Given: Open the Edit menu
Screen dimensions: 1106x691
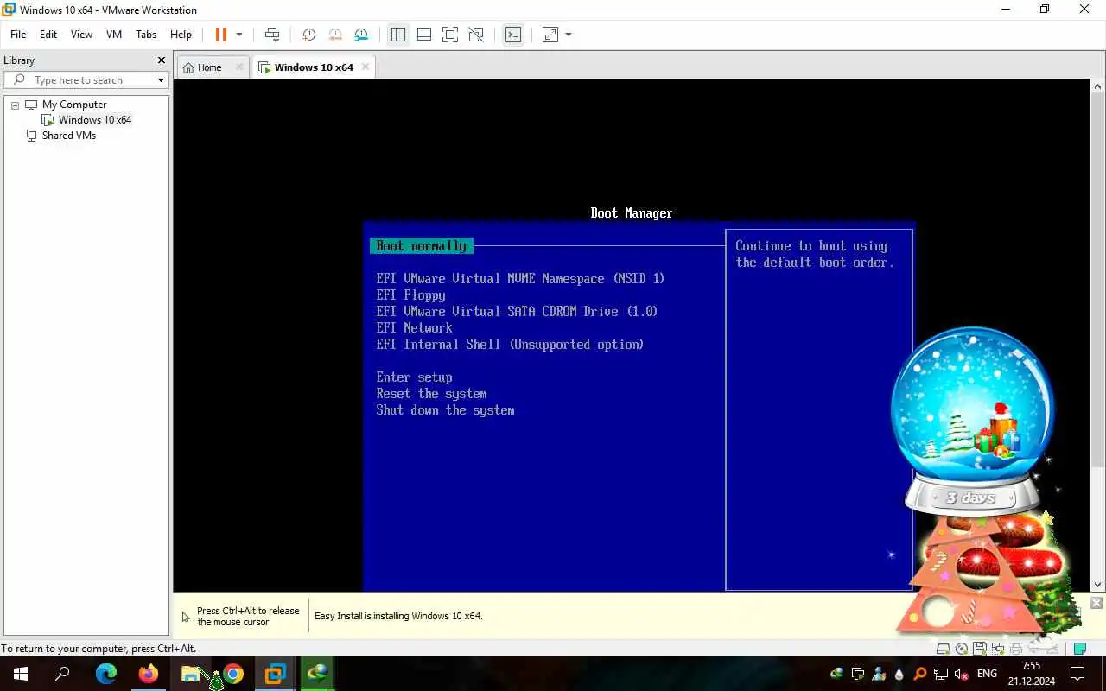Looking at the screenshot, I should (48, 35).
